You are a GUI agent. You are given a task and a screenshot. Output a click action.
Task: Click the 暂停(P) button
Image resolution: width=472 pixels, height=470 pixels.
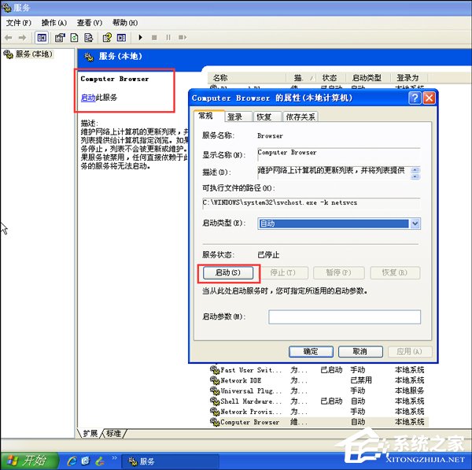(x=338, y=273)
